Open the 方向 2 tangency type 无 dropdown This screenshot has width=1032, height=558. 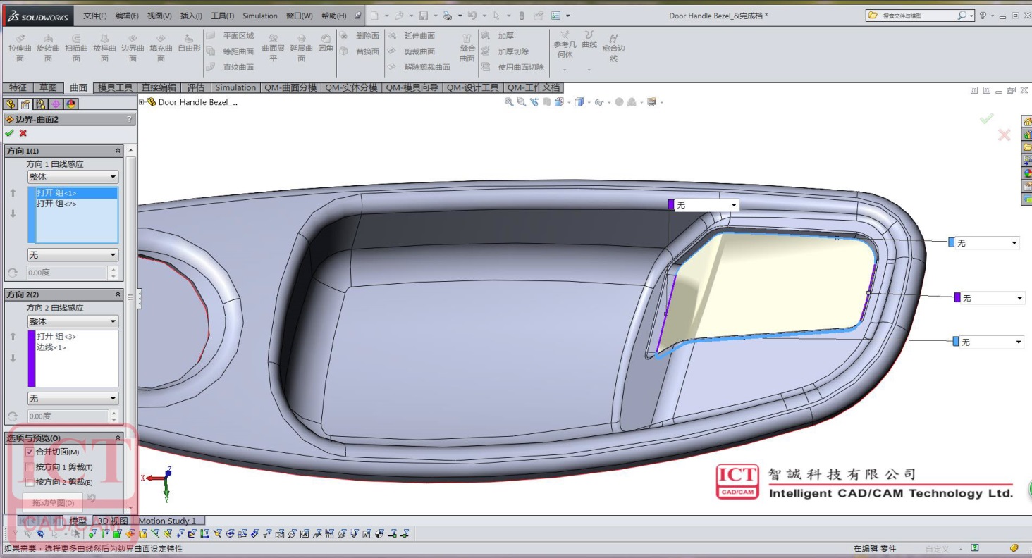(x=73, y=399)
